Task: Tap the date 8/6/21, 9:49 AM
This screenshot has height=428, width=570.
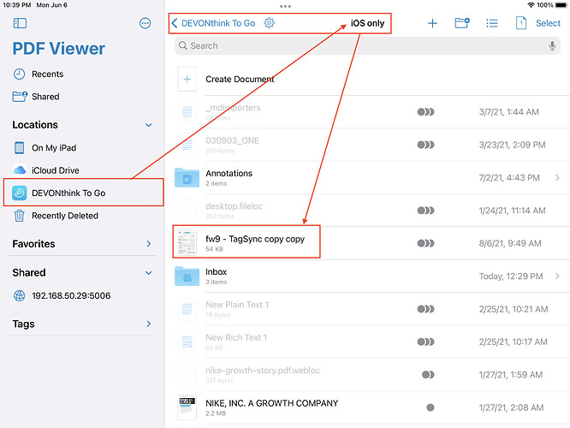Action: tap(510, 243)
